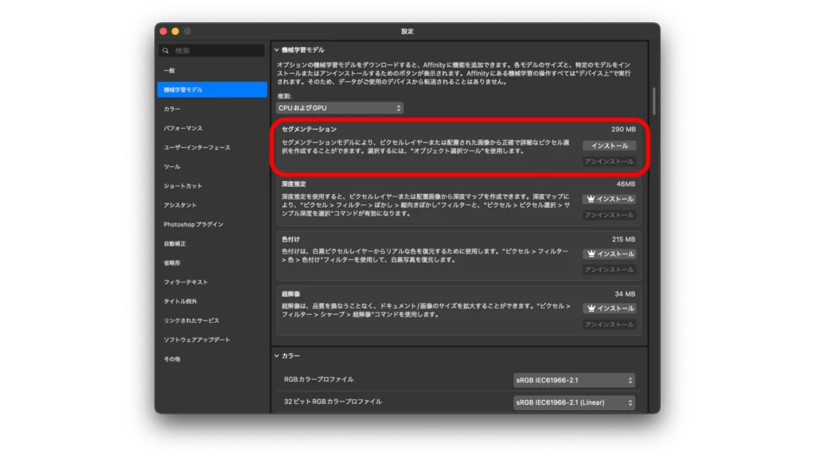Collapse the 機械学習モデル section
This screenshot has height=458, width=815.
pyautogui.click(x=277, y=49)
